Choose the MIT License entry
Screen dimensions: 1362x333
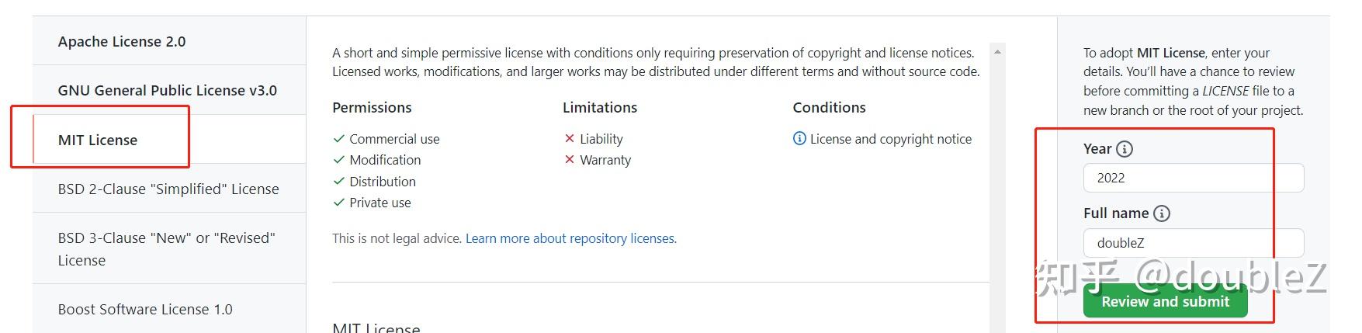click(x=169, y=140)
